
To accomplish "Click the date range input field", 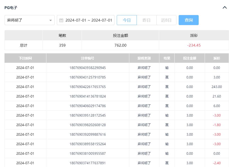I will tap(89, 20).
